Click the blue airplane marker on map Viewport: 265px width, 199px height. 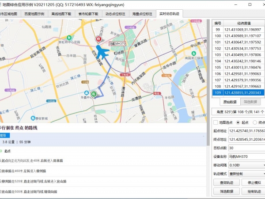pyautogui.click(x=102, y=52)
